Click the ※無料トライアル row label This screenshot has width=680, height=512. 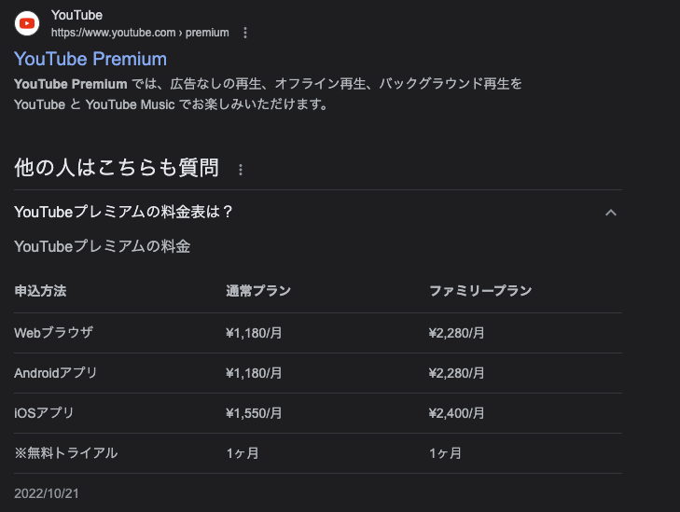pos(66,453)
